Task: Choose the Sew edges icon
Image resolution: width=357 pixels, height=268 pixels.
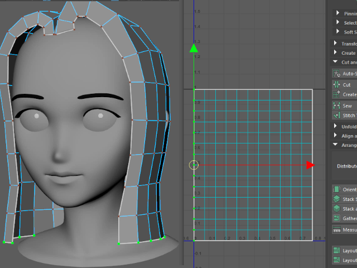Action: [x=336, y=105]
